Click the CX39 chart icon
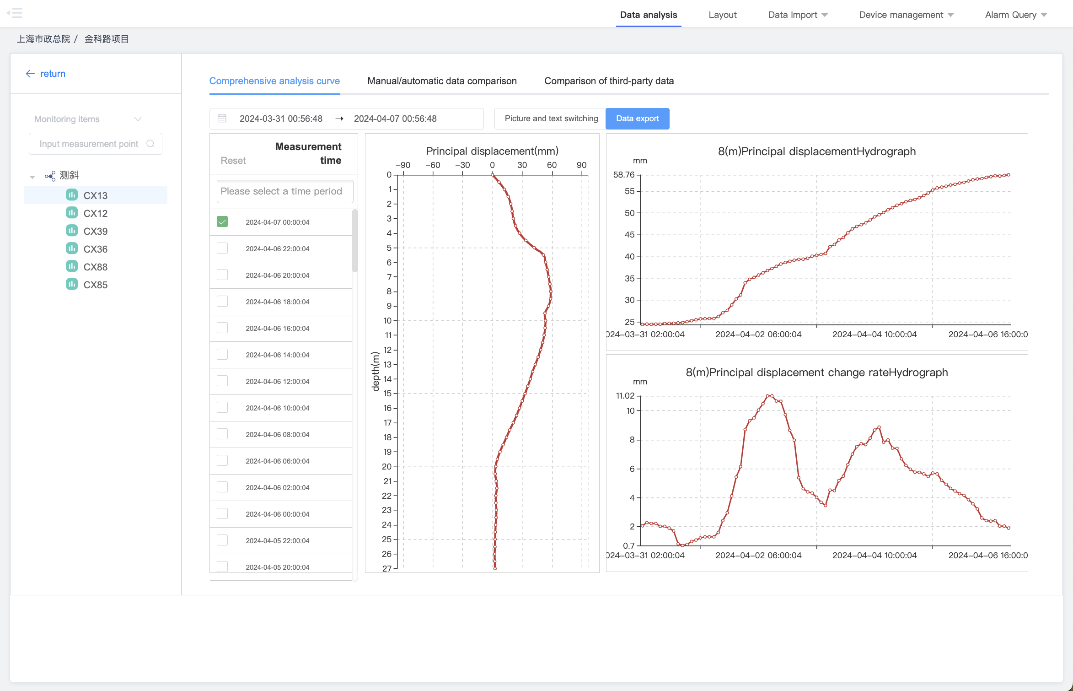Viewport: 1073px width, 691px height. tap(72, 231)
